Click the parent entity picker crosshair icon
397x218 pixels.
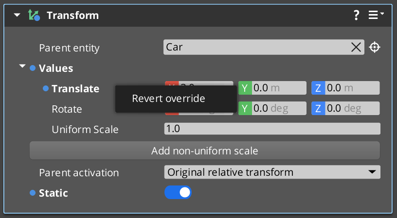point(374,47)
